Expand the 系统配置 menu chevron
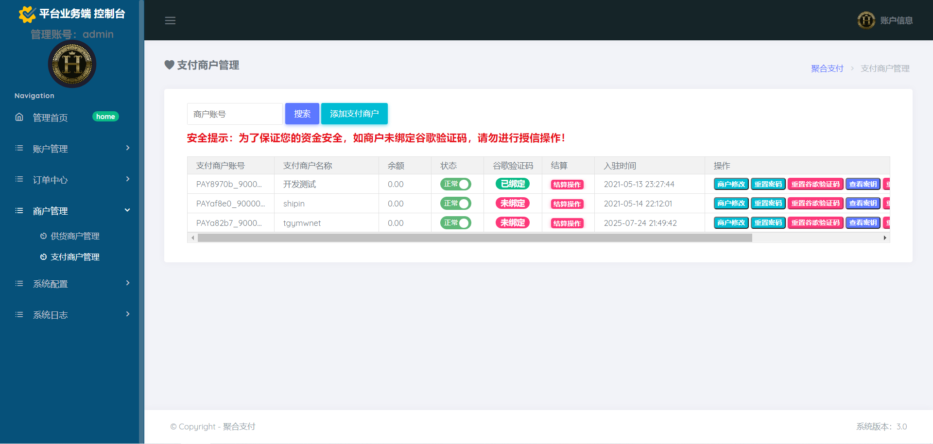The height and width of the screenshot is (444, 933). coord(128,283)
